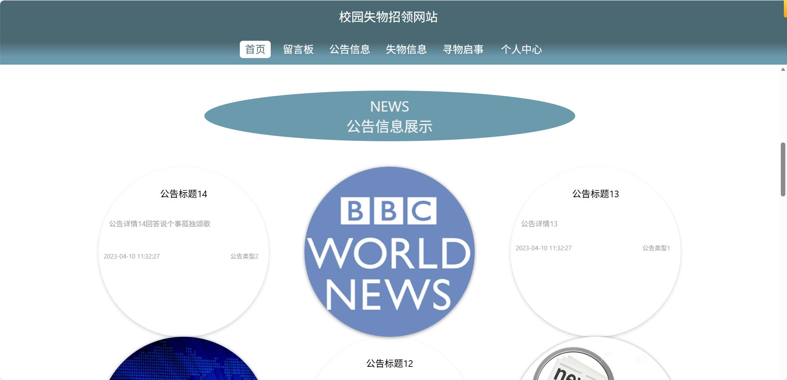Image resolution: width=787 pixels, height=380 pixels.
Task: Click the 校园失物招领网站 site title
Action: point(388,17)
